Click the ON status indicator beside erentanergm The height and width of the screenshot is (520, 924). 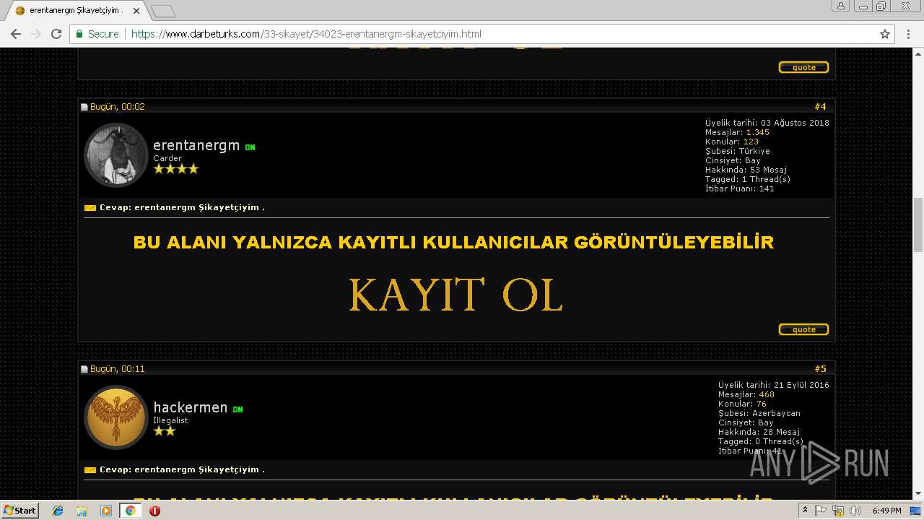[250, 147]
